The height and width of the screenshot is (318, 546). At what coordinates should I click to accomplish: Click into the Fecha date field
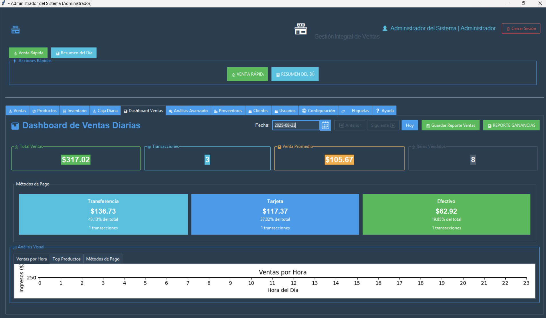296,125
